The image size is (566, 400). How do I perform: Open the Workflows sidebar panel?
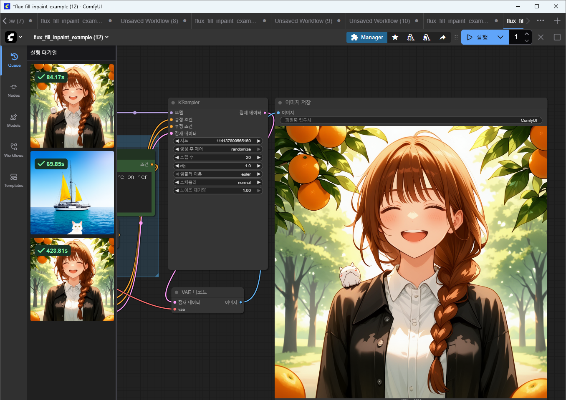[x=14, y=150]
